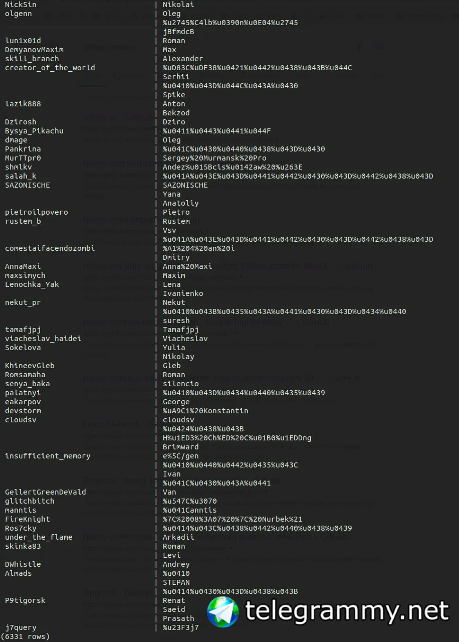The height and width of the screenshot is (642, 459).
Task: Click the under_the_flame username
Action: pos(39,537)
